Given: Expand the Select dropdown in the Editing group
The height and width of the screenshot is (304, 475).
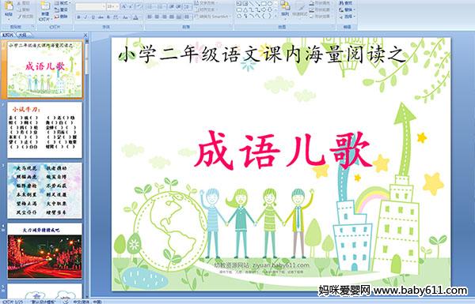Looking at the screenshot, I should (347, 17).
